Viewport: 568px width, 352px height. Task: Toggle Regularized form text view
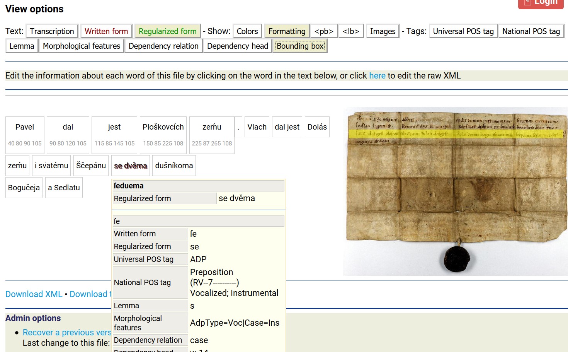tap(168, 31)
